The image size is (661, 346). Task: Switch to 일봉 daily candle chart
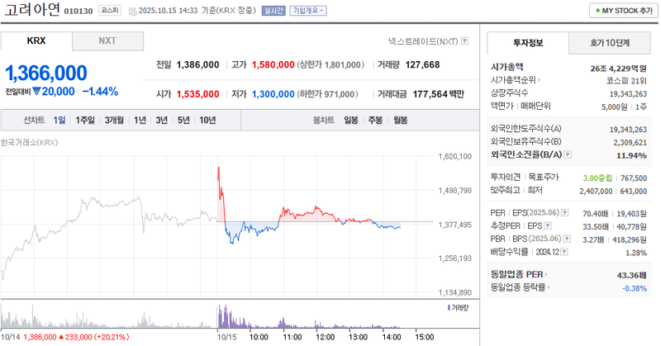(x=350, y=120)
